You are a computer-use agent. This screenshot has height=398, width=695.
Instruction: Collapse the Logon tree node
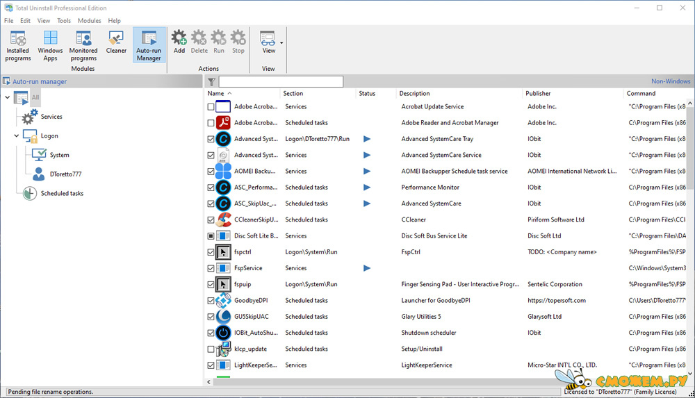[17, 135]
